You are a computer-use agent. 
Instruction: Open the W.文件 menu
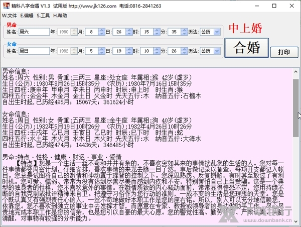[x=10, y=16]
